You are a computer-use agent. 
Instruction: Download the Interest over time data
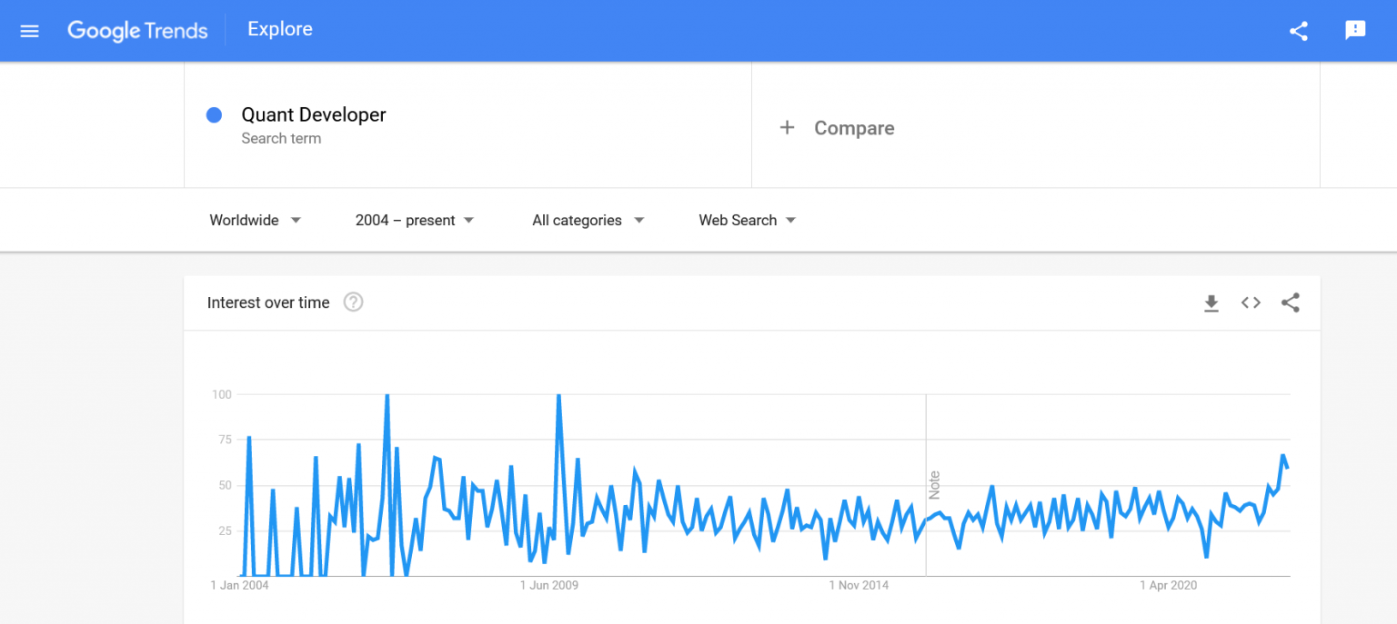point(1211,303)
